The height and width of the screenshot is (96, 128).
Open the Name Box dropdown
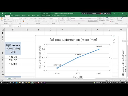pyautogui.click(x=8, y=26)
